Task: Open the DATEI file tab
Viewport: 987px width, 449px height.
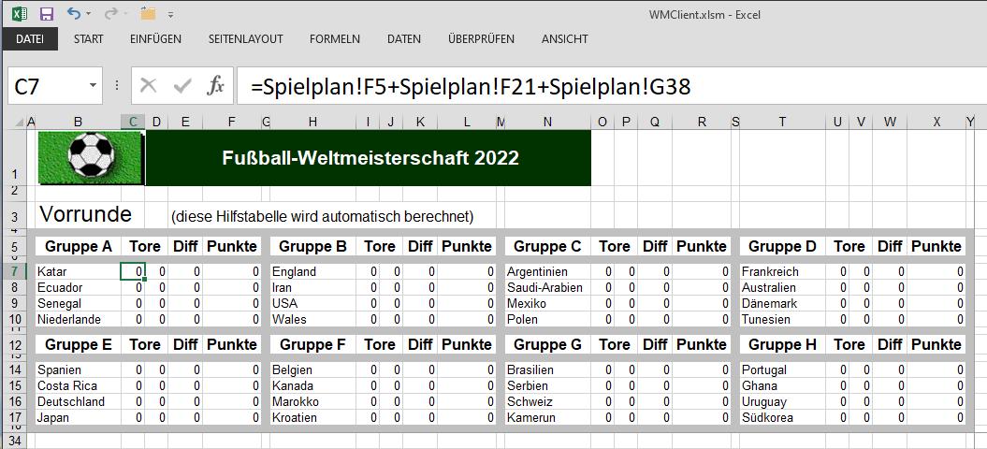Action: [x=30, y=39]
